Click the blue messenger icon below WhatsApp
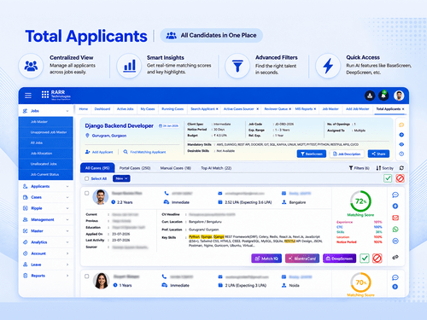This screenshot has height=320, width=427. coord(395,241)
